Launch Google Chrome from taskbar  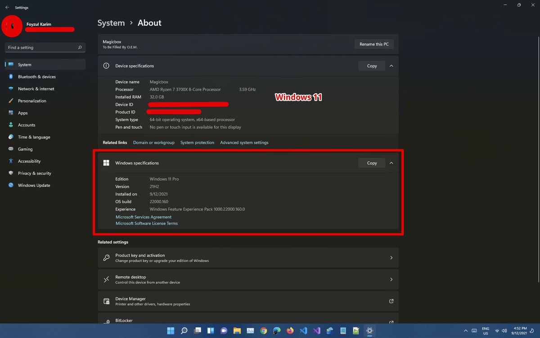click(264, 331)
